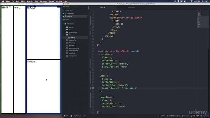Open Notification Center menu bar icon
Screen dimensions: 210x118
(x=207, y=1)
